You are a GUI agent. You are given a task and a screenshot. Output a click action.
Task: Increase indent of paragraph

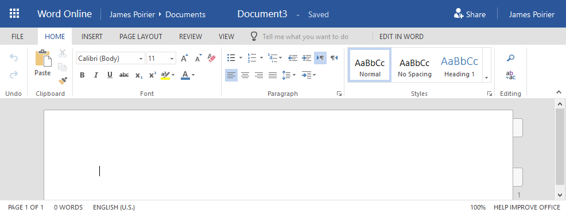point(307,58)
